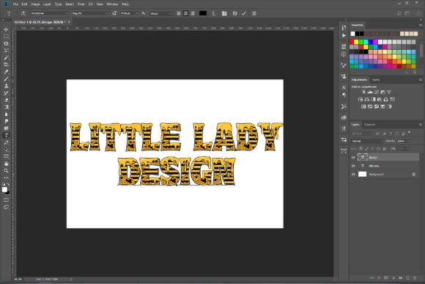Add Levels adjustment icon

coord(370,92)
